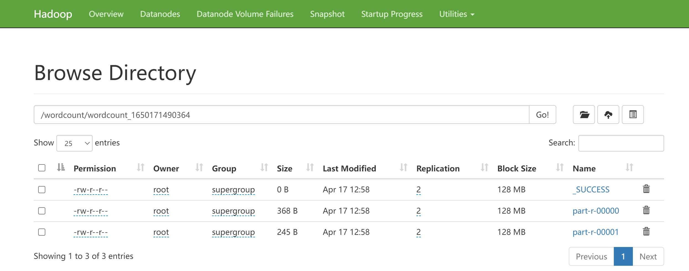Delete the _SUCCESS file via trash icon
The image size is (689, 271).
646,189
